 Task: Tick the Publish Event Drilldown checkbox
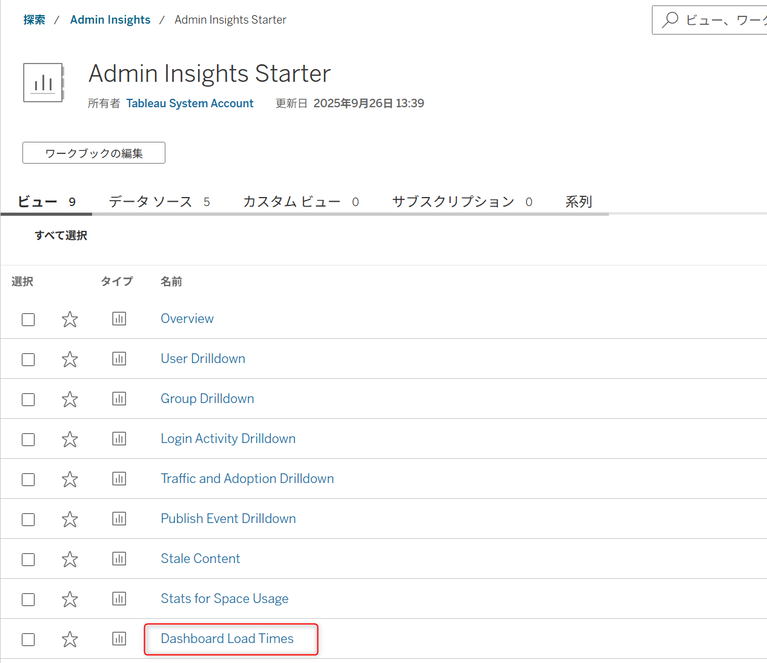[28, 519]
